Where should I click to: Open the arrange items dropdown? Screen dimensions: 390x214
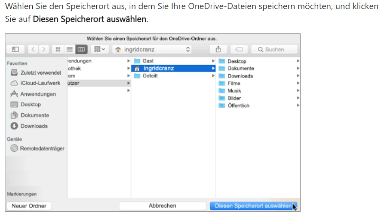[99, 49]
